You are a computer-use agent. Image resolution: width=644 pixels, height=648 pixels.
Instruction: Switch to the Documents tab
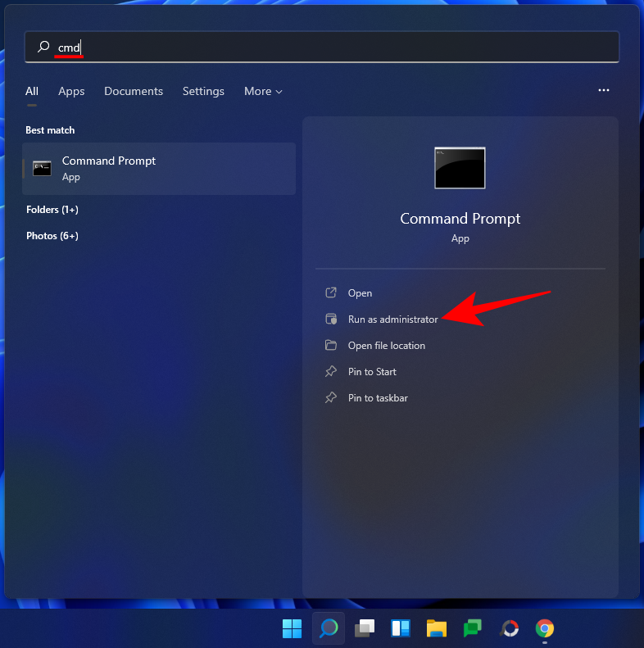click(134, 91)
